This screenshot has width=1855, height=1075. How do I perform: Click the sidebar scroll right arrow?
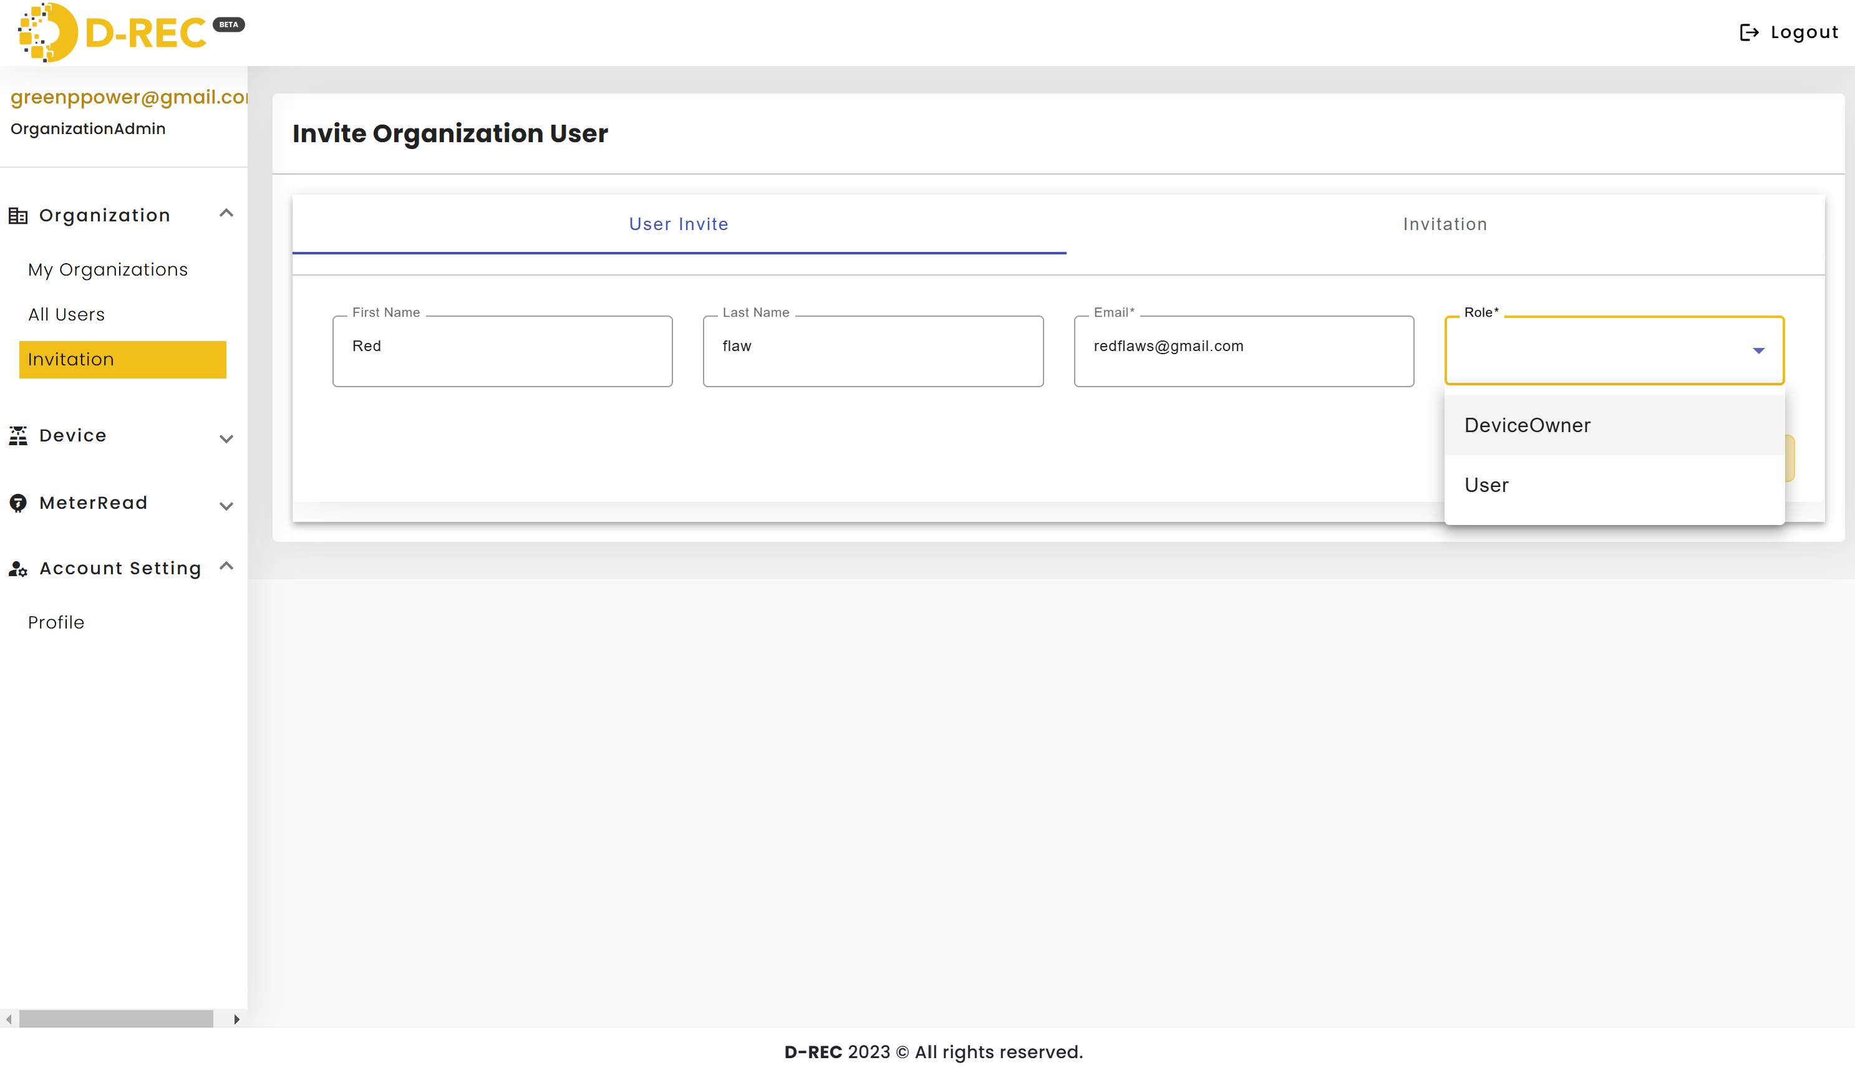click(236, 1018)
